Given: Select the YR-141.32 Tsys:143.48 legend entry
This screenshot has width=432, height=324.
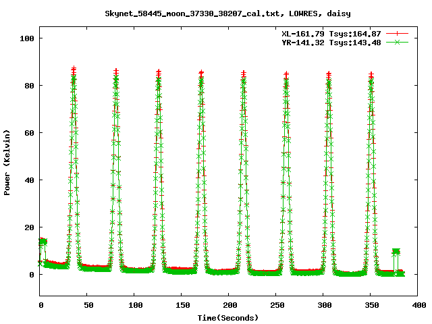Looking at the screenshot, I should (x=331, y=43).
